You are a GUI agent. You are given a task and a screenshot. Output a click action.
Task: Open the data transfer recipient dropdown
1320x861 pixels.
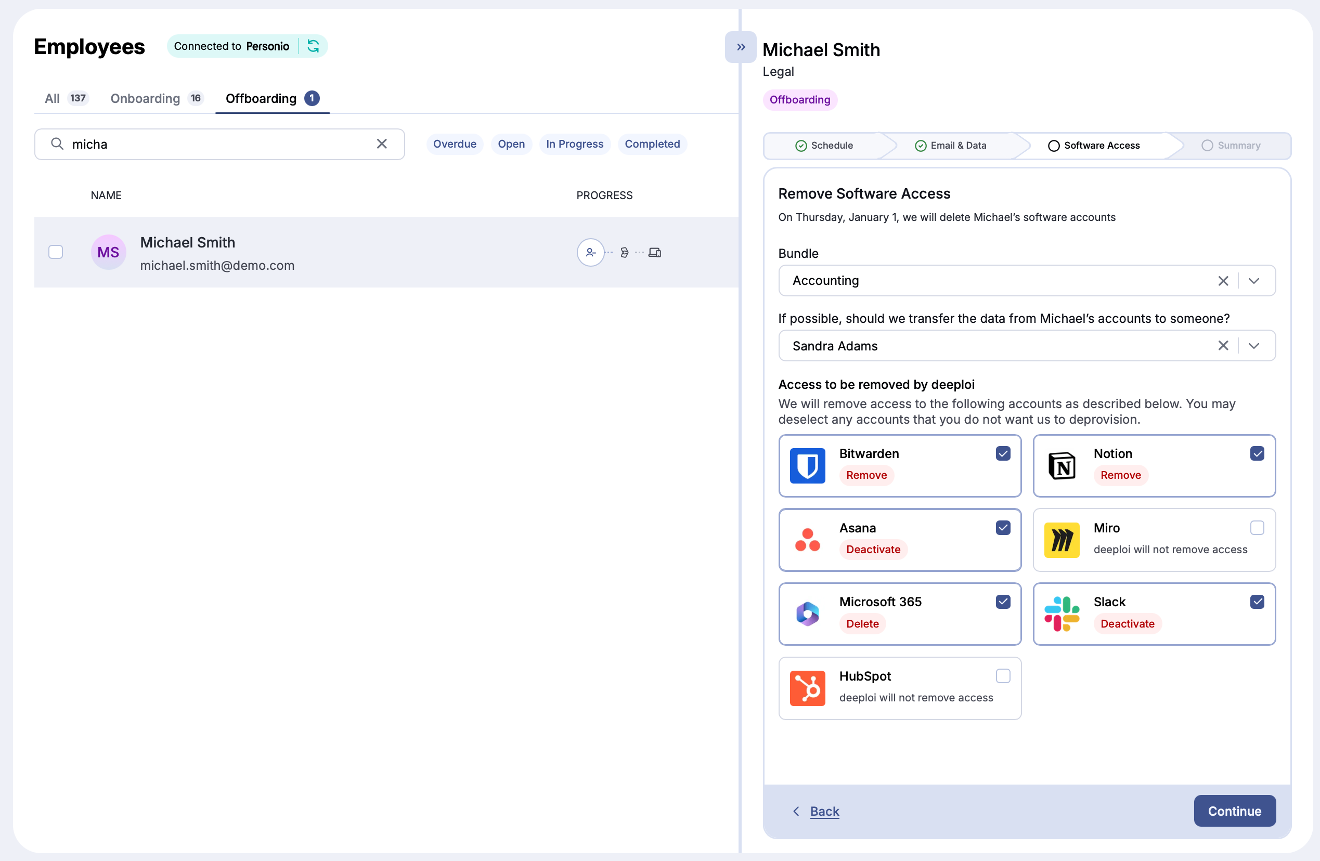coord(1255,345)
